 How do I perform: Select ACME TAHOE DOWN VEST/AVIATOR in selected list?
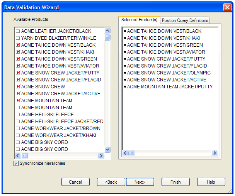pyautogui.click(x=166, y=52)
